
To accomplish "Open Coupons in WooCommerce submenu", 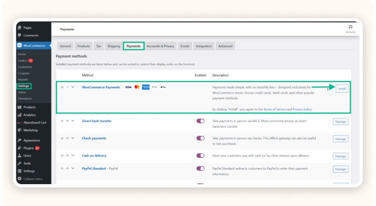I will pyautogui.click(x=24, y=73).
